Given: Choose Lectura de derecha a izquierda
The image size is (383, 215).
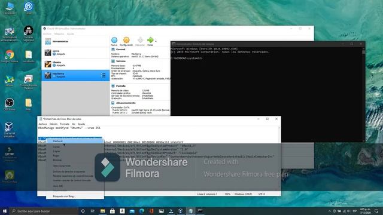Looking at the screenshot, I should coord(75,171).
